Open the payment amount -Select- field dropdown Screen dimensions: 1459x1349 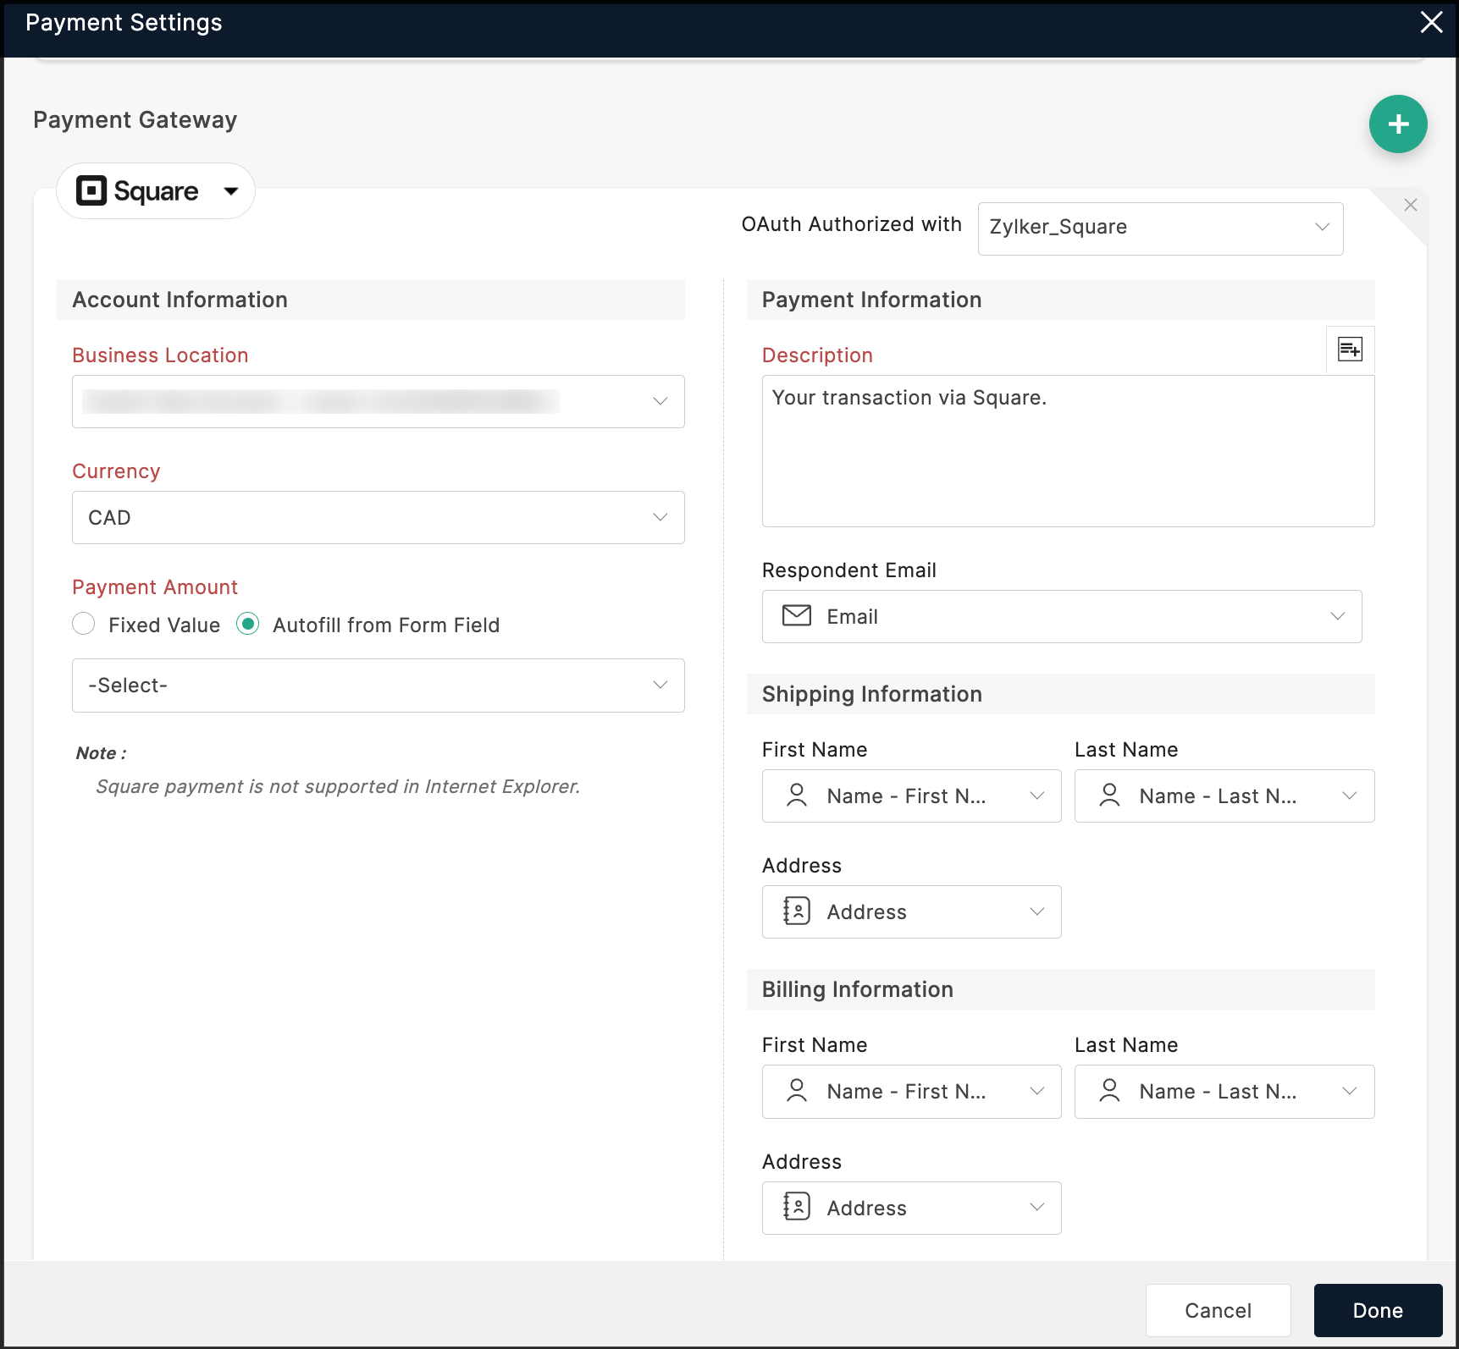coord(378,685)
